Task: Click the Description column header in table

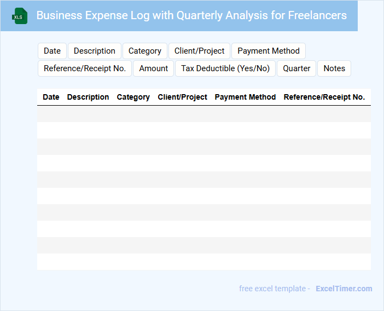Action: point(88,97)
